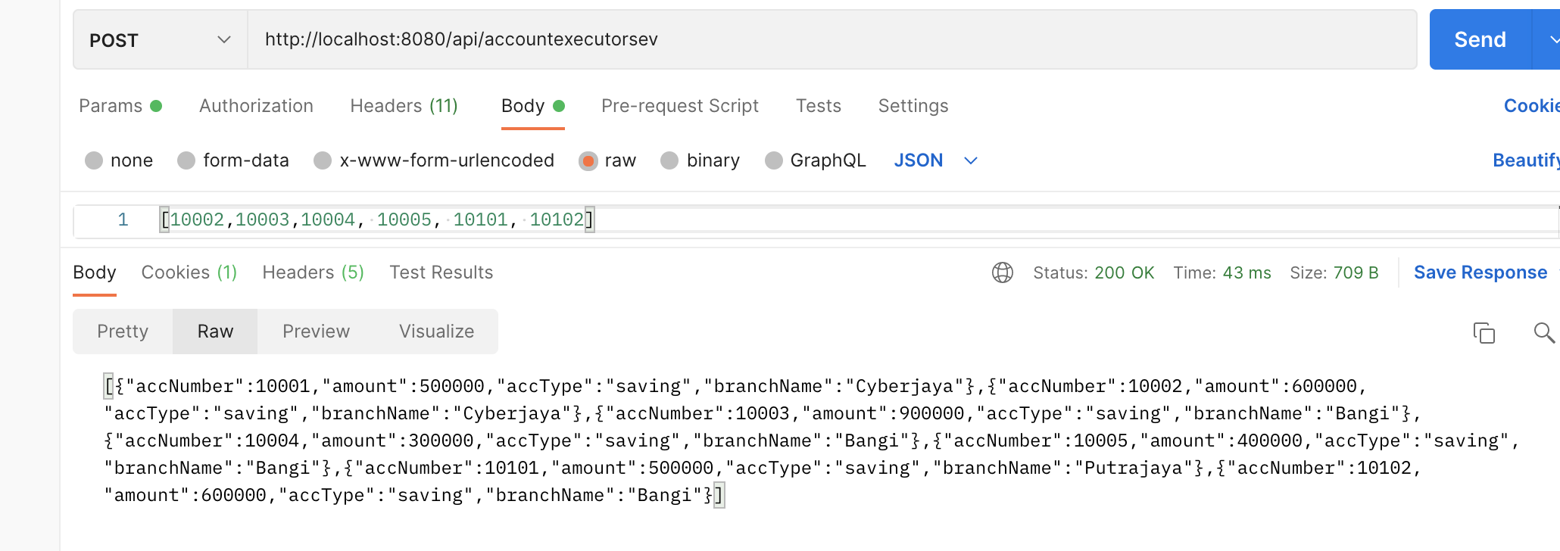The image size is (1560, 551).
Task: Click line number 1 in editor gutter
Action: tap(123, 220)
